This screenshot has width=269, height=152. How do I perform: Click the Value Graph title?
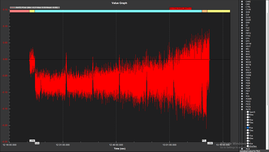[119, 3]
